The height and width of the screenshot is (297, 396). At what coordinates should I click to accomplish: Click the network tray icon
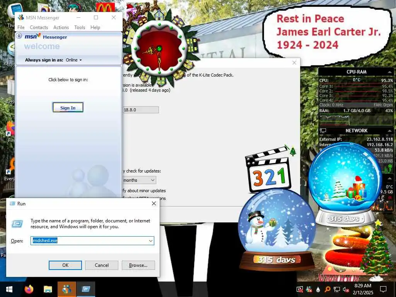[x=337, y=289]
